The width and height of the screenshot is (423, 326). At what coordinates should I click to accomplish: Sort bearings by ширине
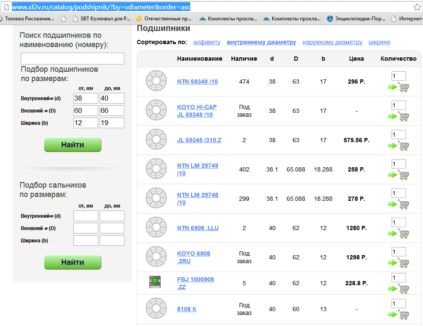tap(379, 42)
